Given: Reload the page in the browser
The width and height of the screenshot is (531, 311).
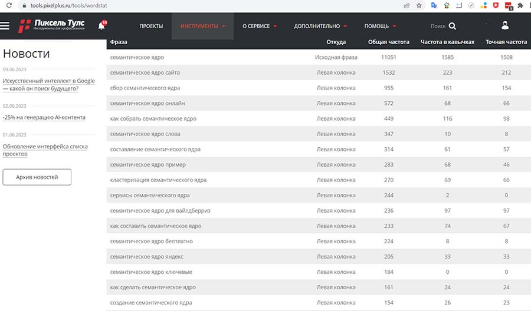Looking at the screenshot, I should coord(9,5).
